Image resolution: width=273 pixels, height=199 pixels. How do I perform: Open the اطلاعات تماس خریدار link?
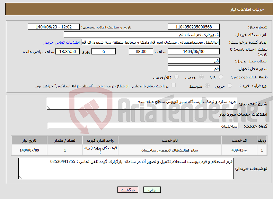61,42
